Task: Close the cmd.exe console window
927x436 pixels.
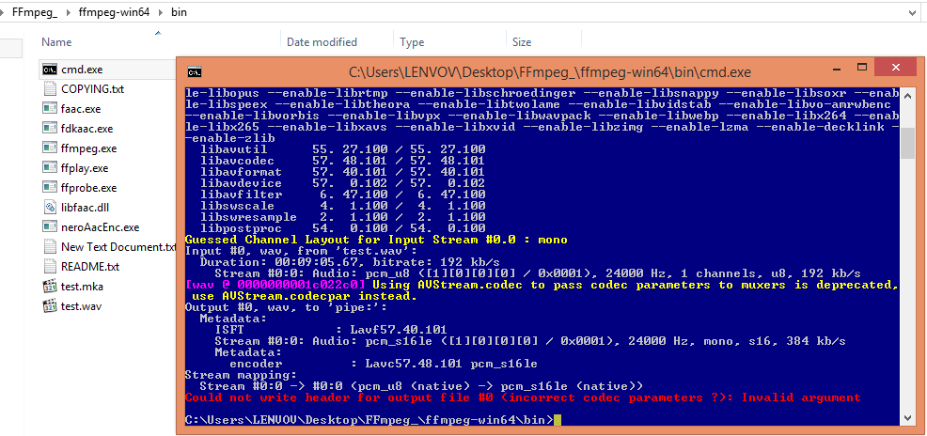Action: pyautogui.click(x=895, y=66)
